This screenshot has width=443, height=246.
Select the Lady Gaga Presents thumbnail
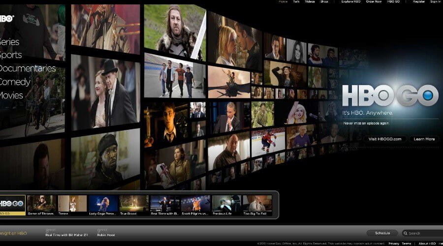pos(103,204)
